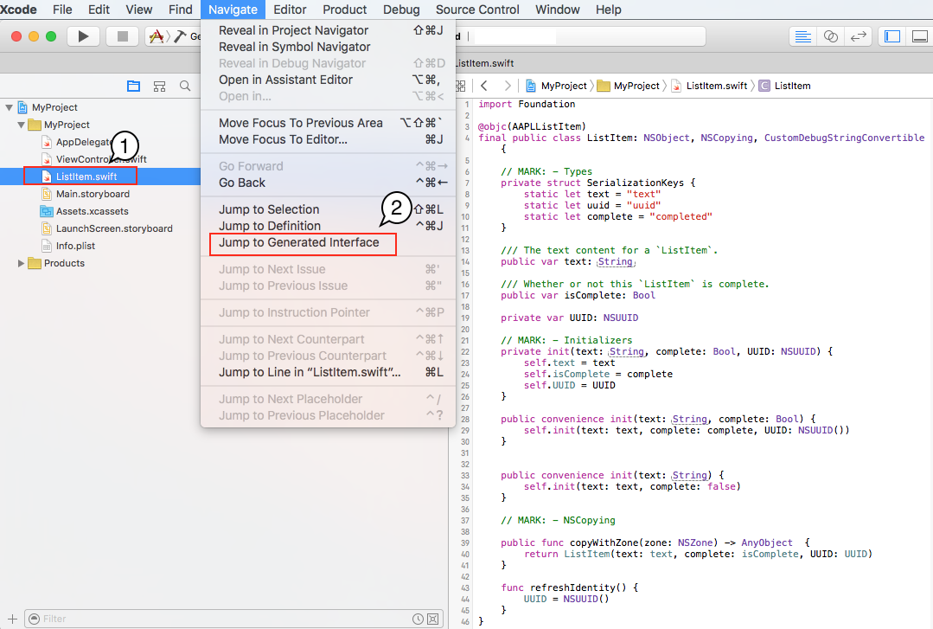The height and width of the screenshot is (629, 933).
Task: Choose Jump to Generated Interface
Action: (x=298, y=243)
